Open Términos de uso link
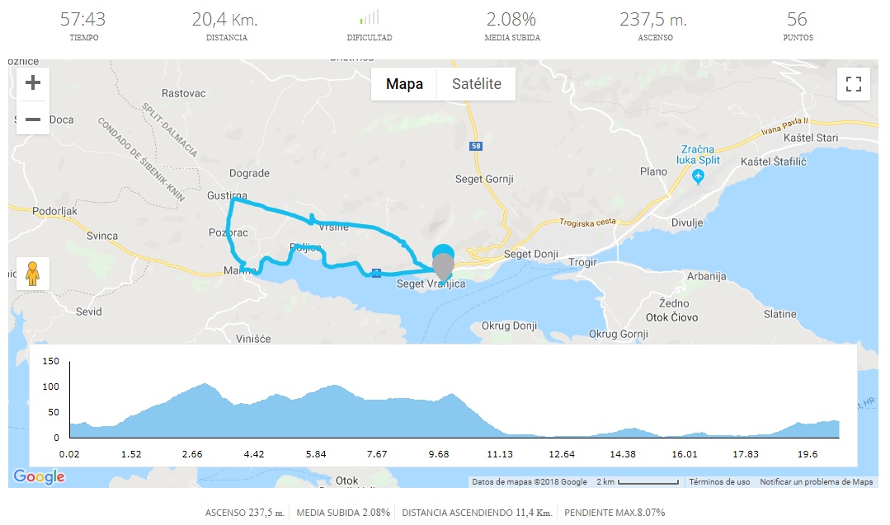 click(719, 482)
